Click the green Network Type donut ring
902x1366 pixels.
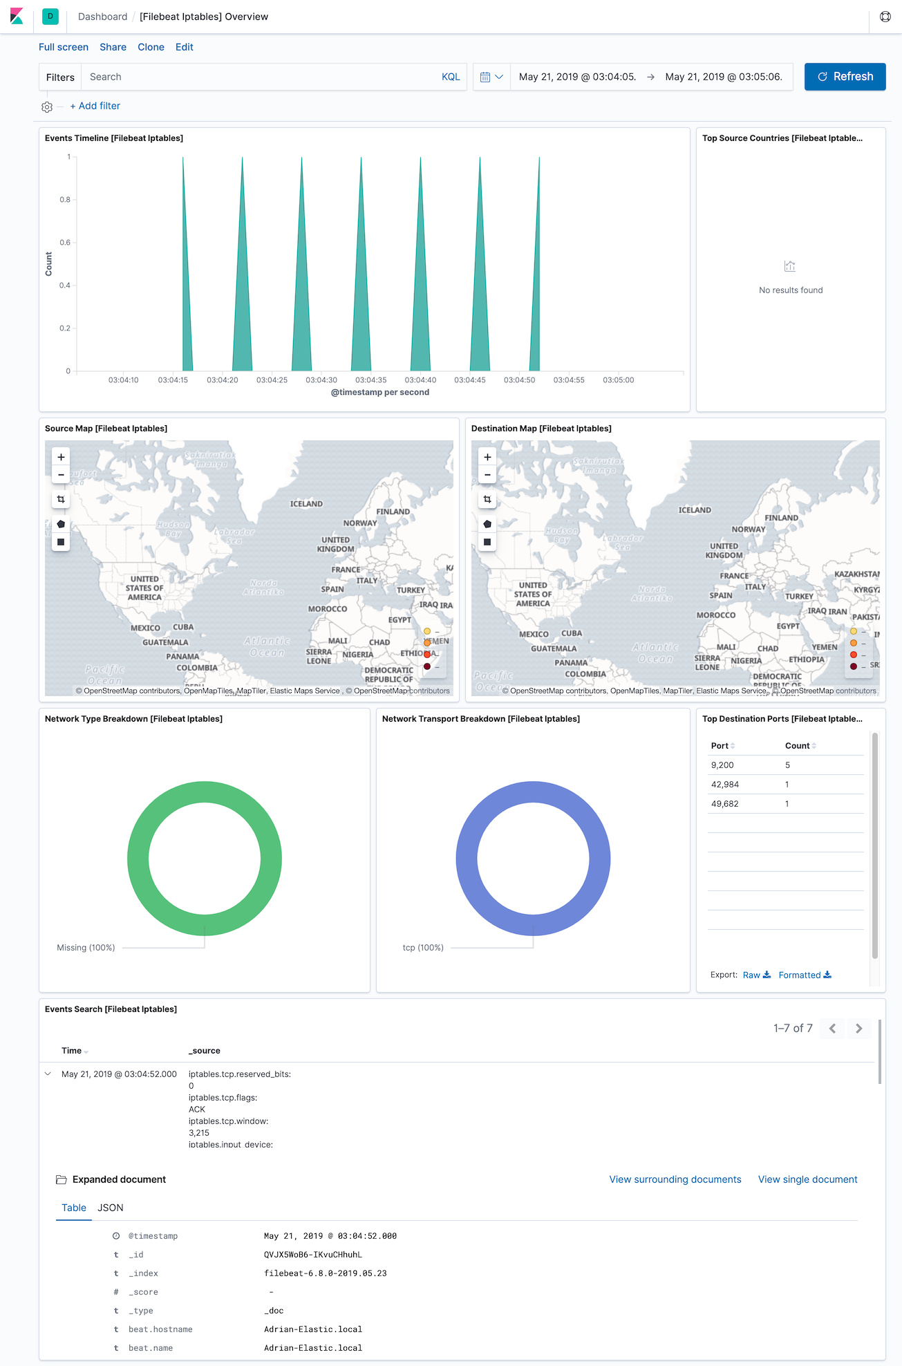point(205,792)
